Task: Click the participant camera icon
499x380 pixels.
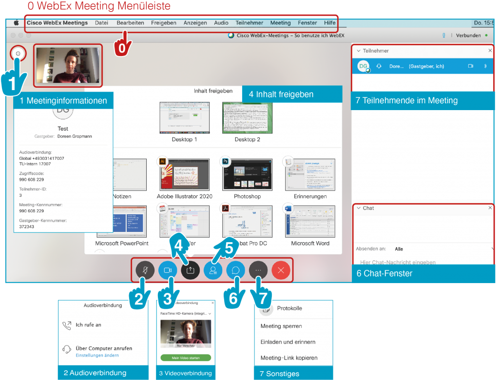Action: click(471, 66)
